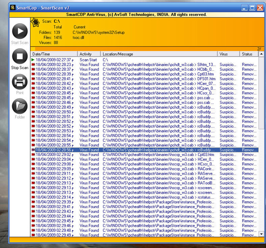This screenshot has width=266, height=248.
Task: Click the current path C:\WINDOWS\system32\Setup
Action: [x=98, y=32]
